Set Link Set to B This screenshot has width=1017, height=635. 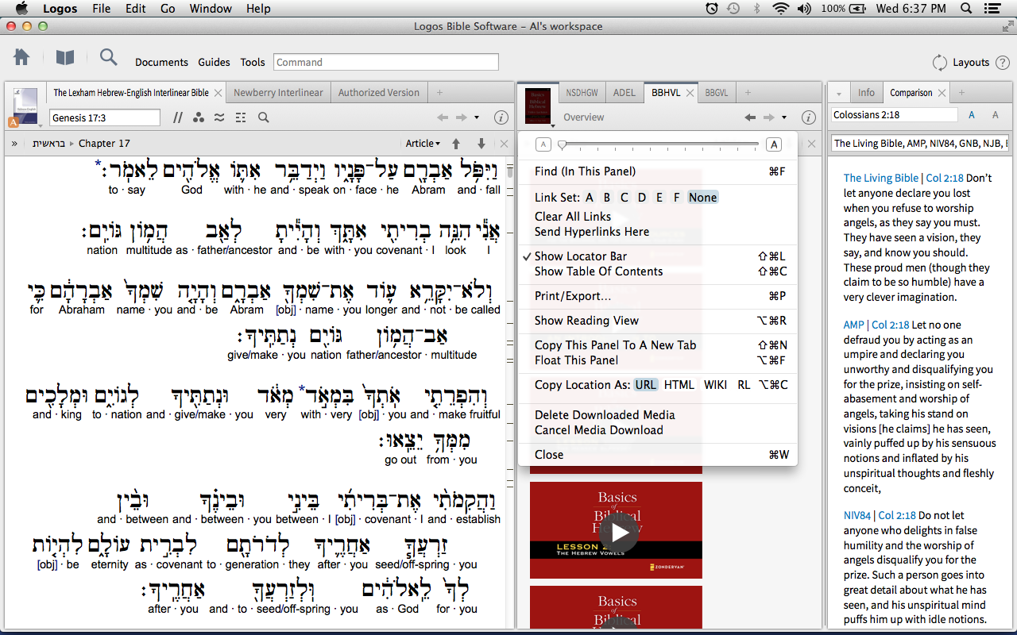tap(606, 198)
